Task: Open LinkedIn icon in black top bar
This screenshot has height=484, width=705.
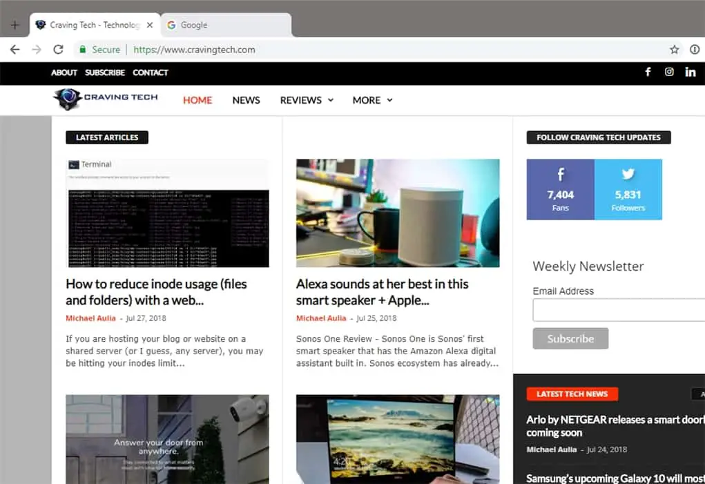Action: 690,72
